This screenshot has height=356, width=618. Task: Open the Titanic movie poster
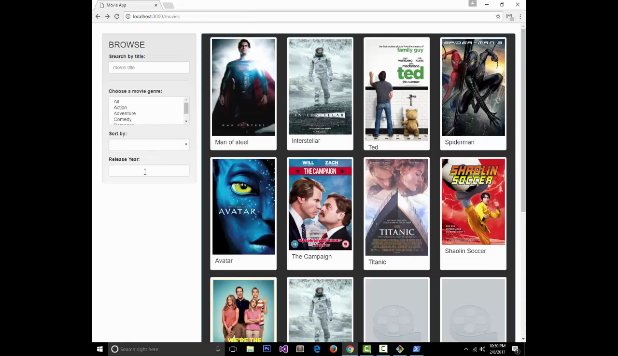(397, 207)
